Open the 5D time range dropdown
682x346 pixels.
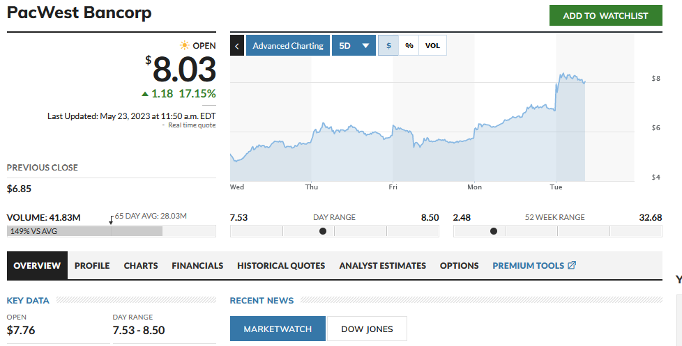(354, 45)
